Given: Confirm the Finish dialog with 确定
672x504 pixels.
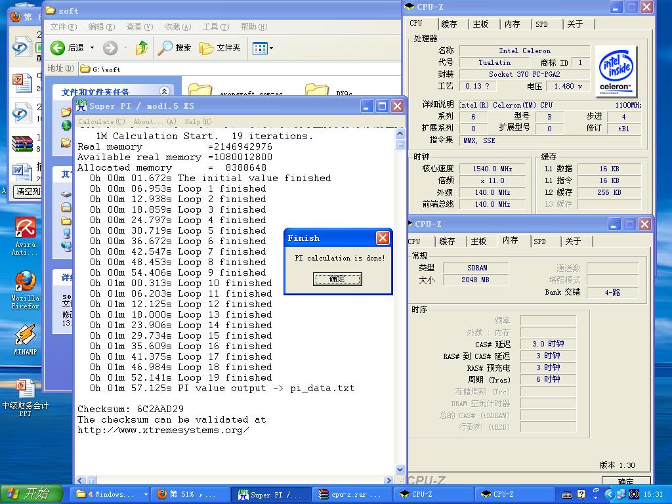Looking at the screenshot, I should click(x=337, y=279).
